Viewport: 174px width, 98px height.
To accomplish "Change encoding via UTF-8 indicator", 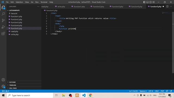I will (x=151, y=91).
